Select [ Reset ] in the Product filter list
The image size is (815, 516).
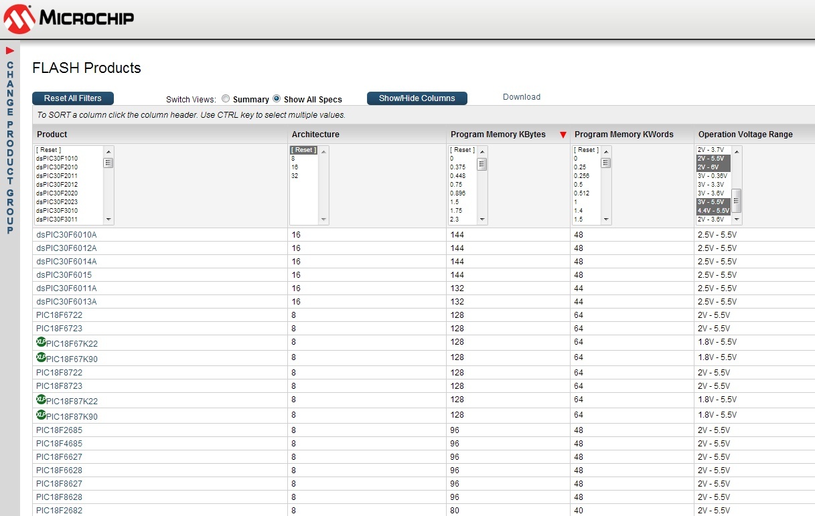pos(49,150)
